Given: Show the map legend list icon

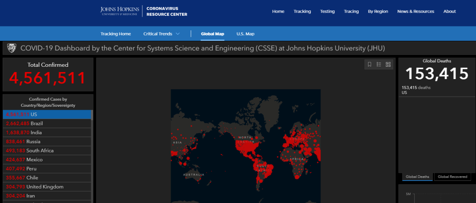Looking at the screenshot, I should pos(379,65).
